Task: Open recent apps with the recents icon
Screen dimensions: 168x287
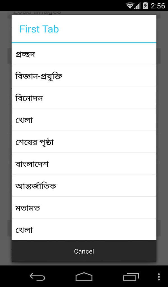Action: [x=131, y=277]
